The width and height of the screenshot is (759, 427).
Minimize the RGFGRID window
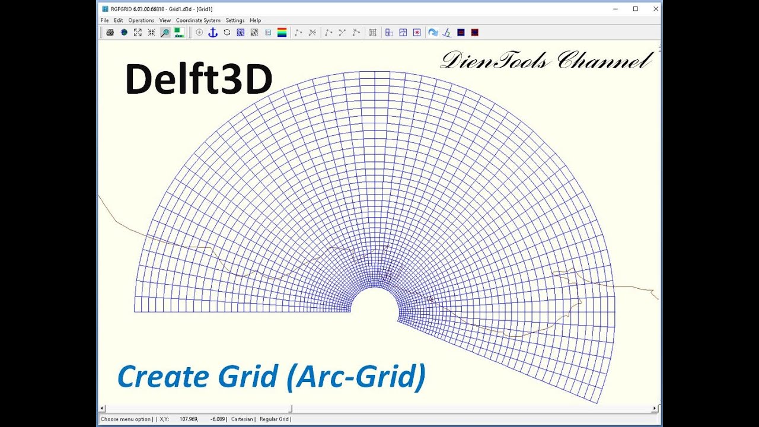click(x=615, y=9)
